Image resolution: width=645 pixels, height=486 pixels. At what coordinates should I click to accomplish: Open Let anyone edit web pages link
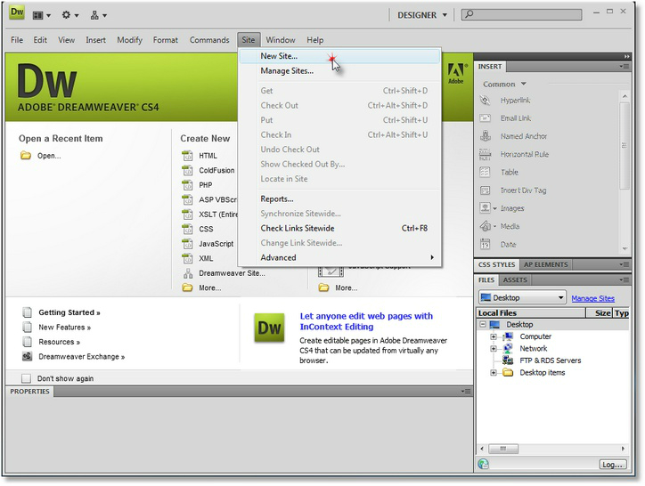[x=366, y=321]
